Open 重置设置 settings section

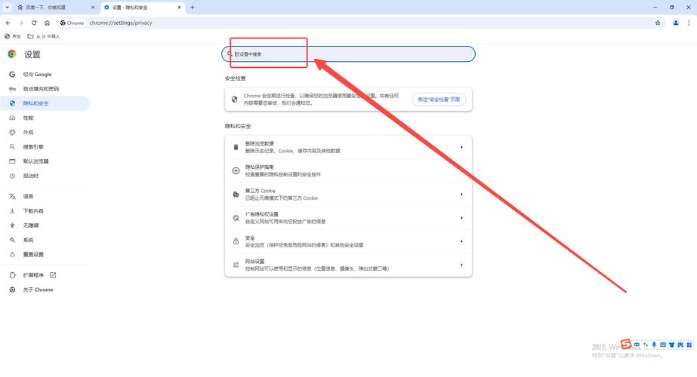click(45, 254)
